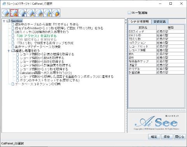Select the TBミリ秒 variable cell

(143, 39)
